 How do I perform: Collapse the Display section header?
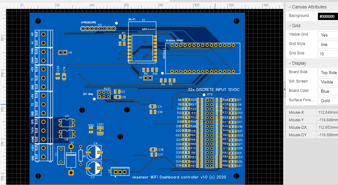[289, 63]
